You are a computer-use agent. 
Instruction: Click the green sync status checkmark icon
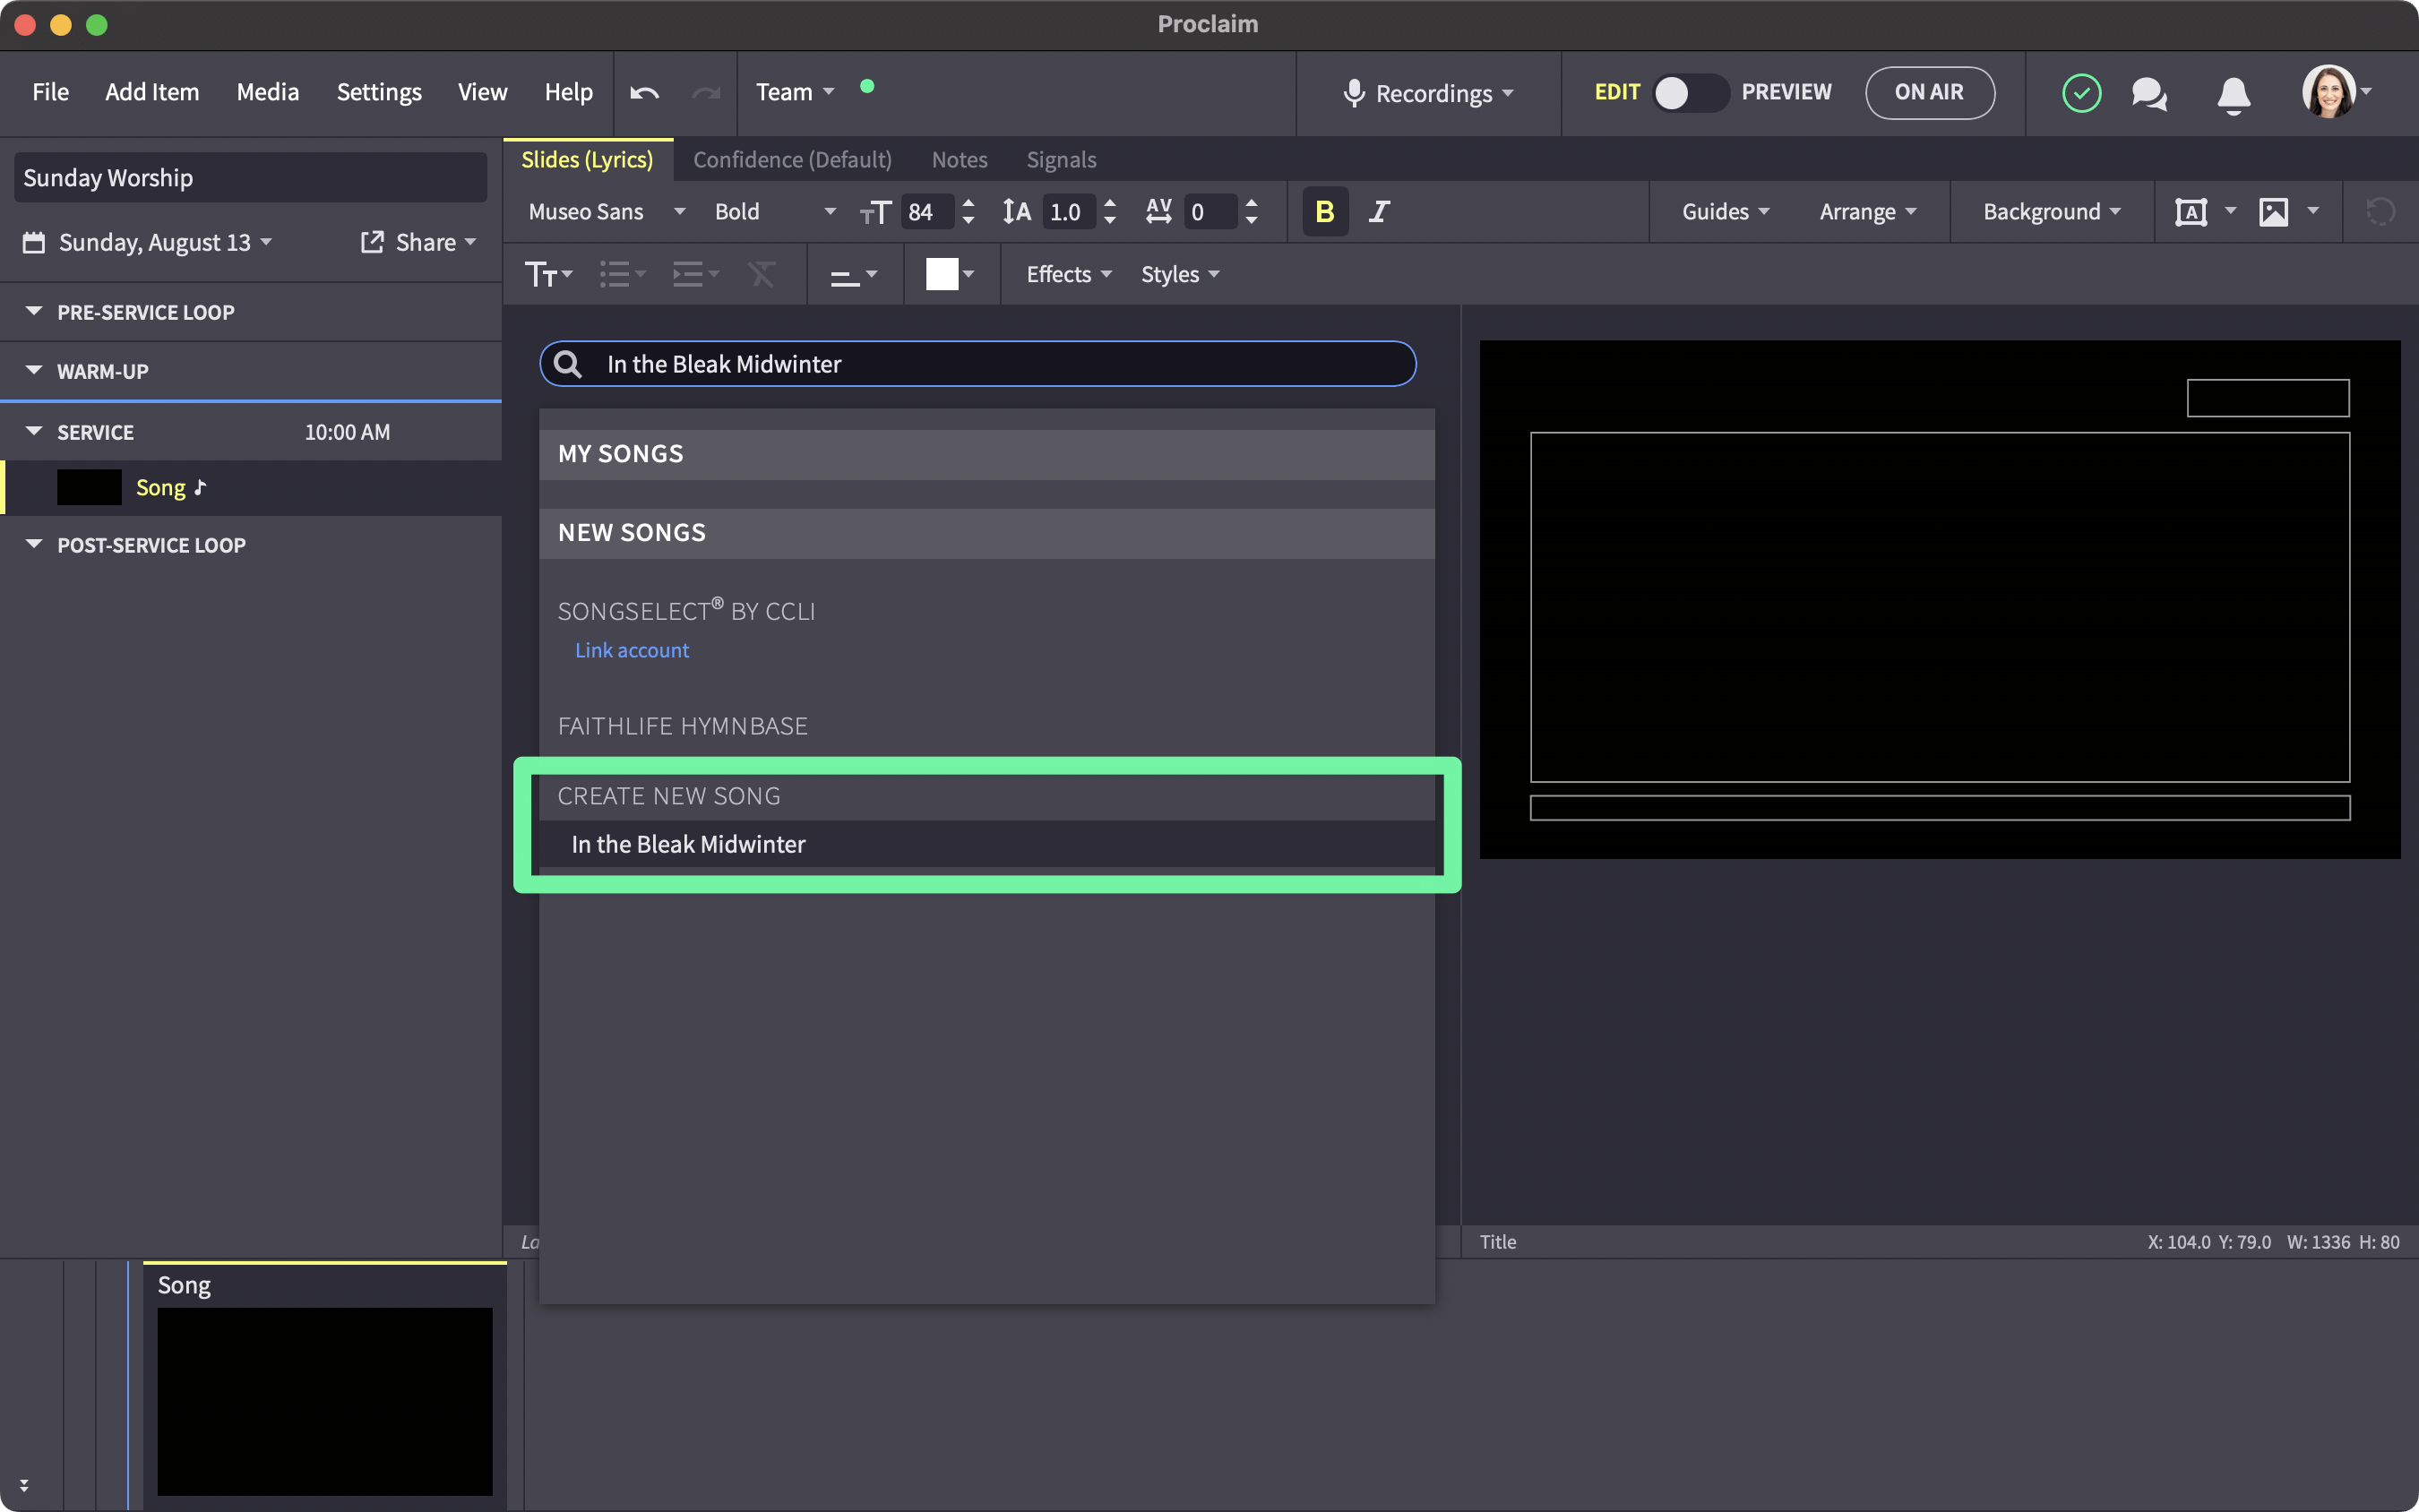pyautogui.click(x=2081, y=93)
